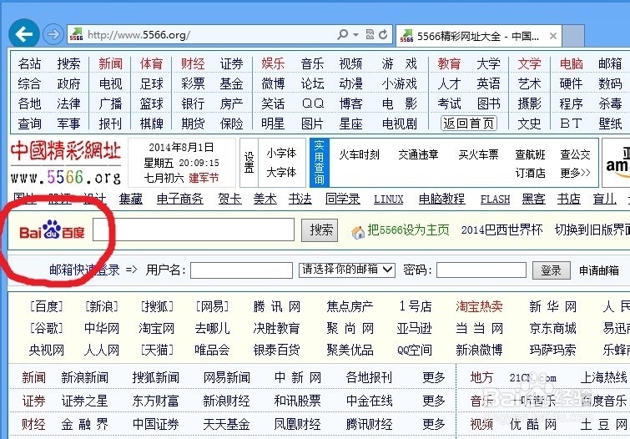Open the 体育 category

pyautogui.click(x=151, y=63)
